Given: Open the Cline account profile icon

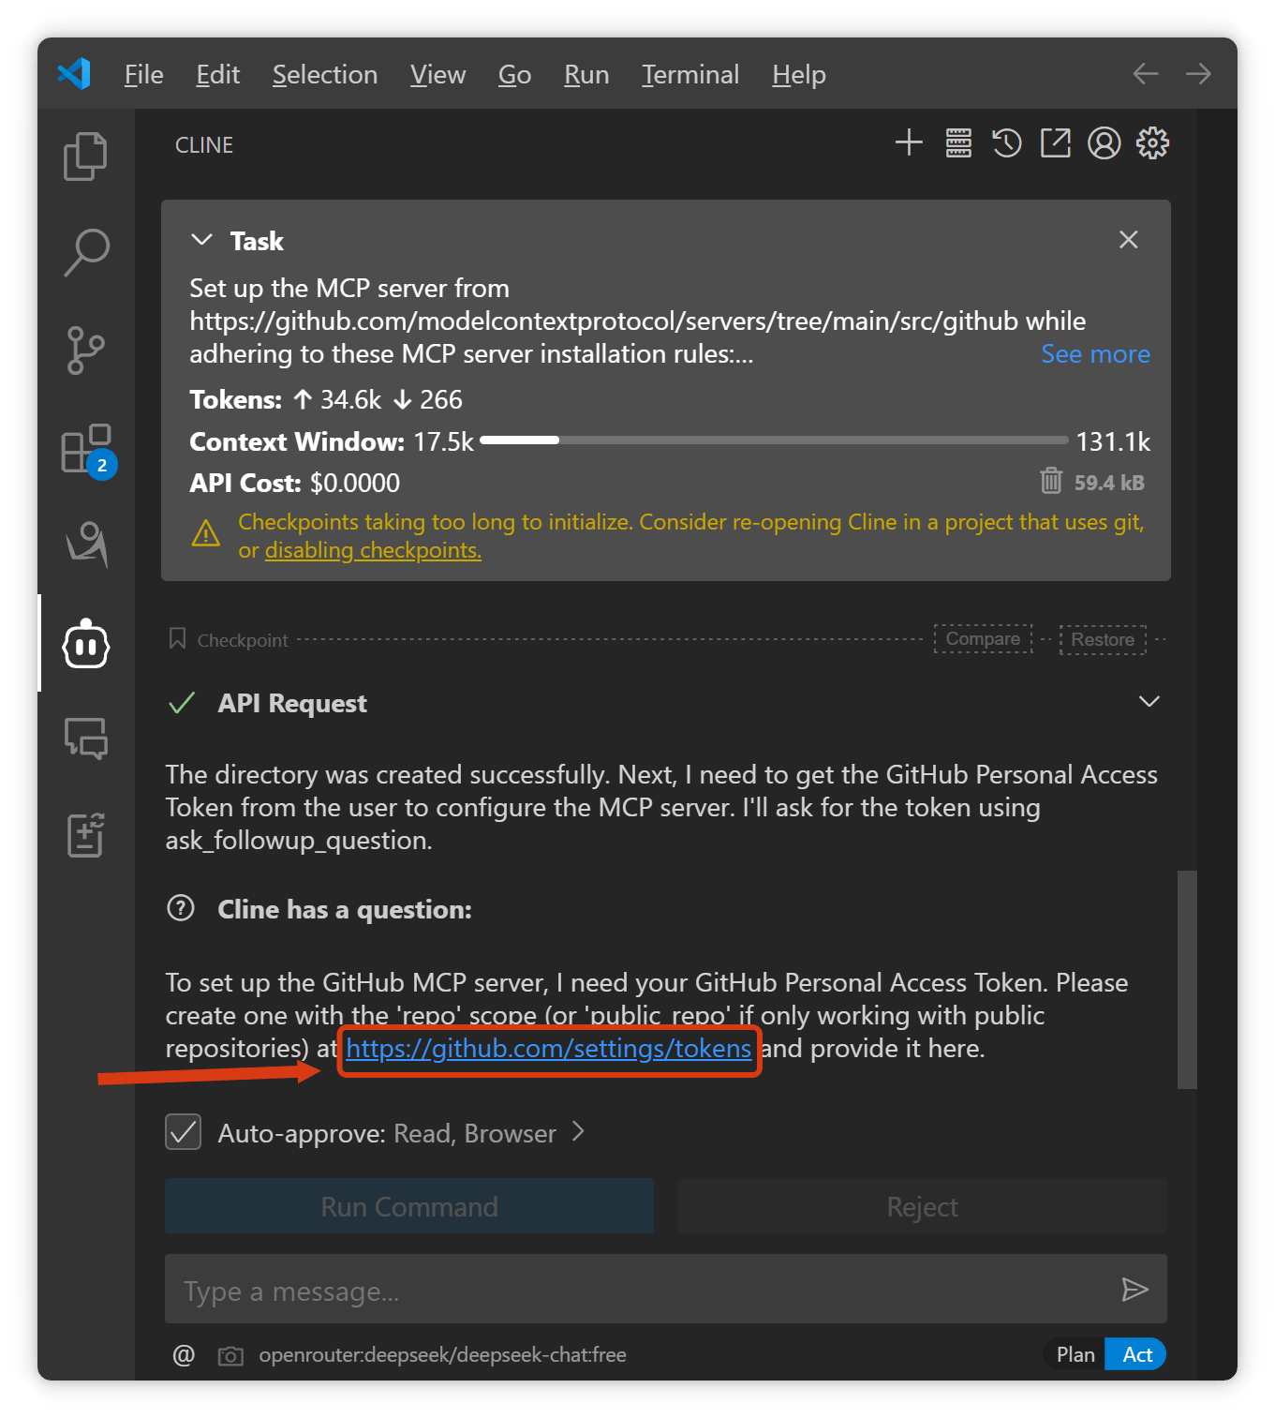Looking at the screenshot, I should (x=1105, y=143).
